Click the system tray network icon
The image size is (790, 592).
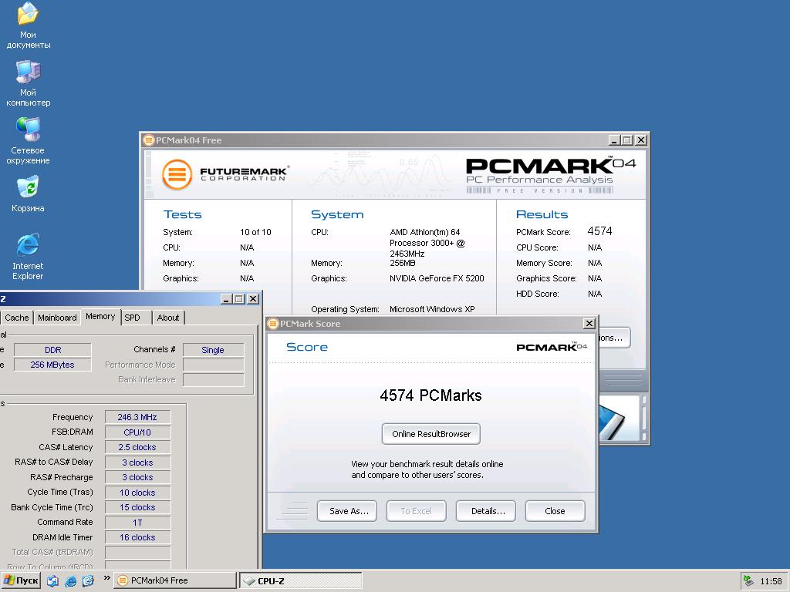point(748,581)
